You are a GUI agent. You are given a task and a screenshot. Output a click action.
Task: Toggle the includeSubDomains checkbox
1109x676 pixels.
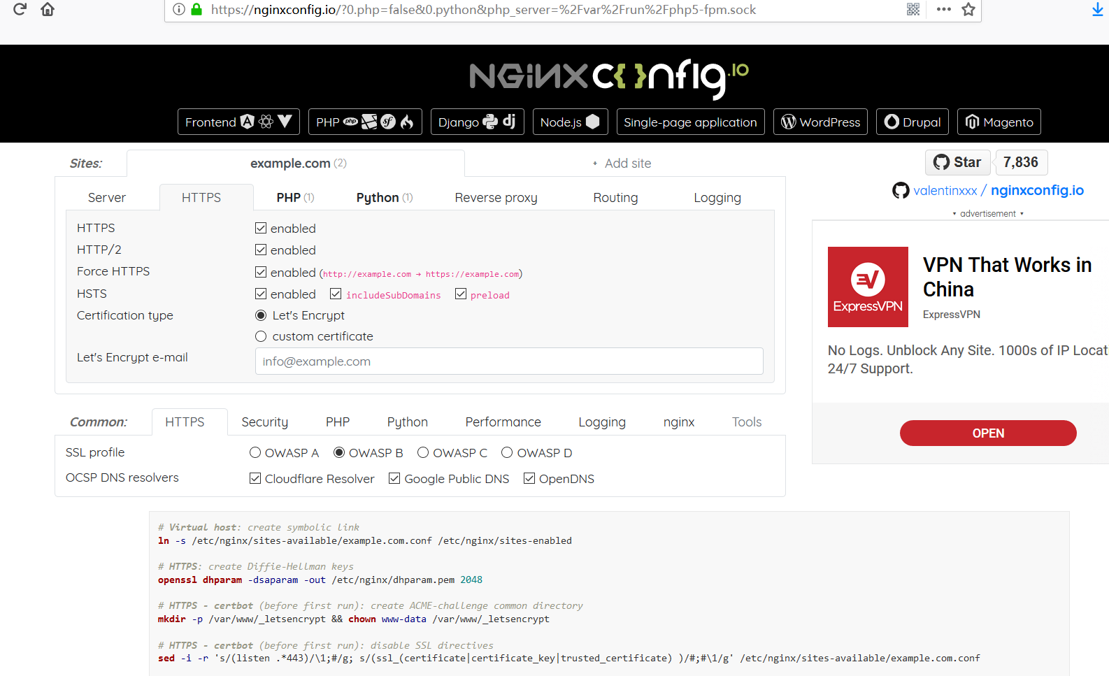click(336, 294)
